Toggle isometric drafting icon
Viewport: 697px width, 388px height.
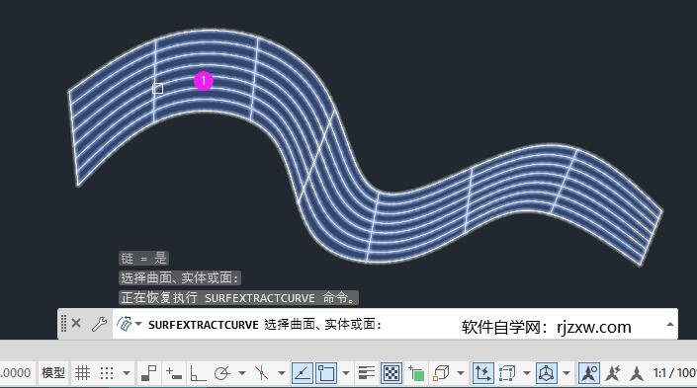(x=261, y=373)
